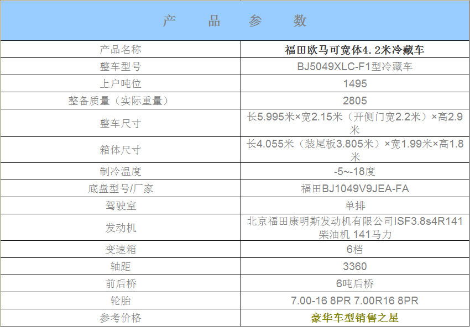Select the 整备质量（实际重量） label
The height and width of the screenshot is (327, 470).
tap(121, 101)
